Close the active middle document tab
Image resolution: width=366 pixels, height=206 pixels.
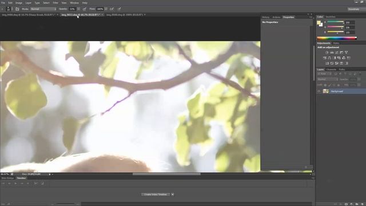(102, 15)
